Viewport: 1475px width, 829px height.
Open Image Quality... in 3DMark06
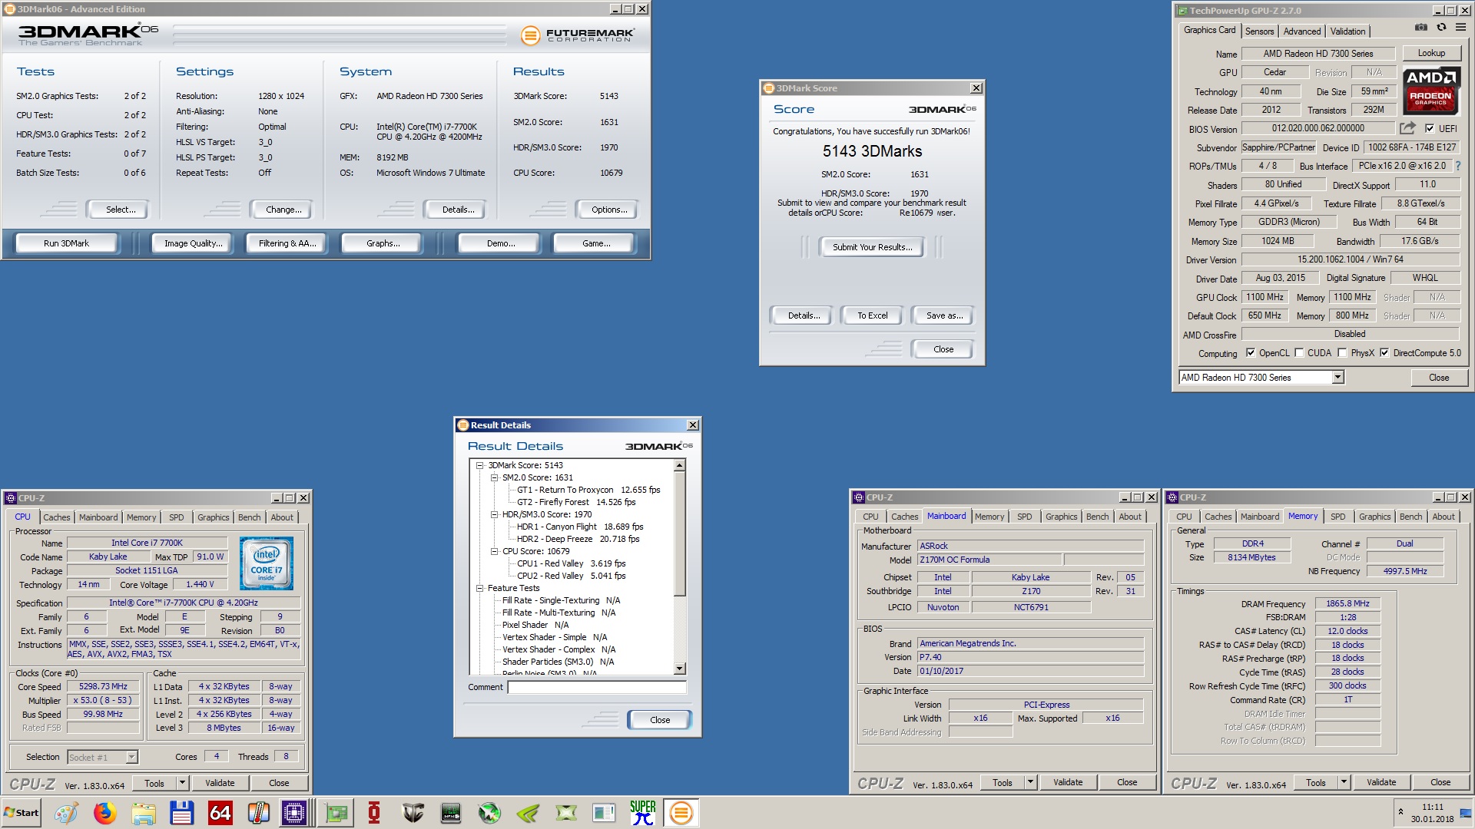click(193, 243)
